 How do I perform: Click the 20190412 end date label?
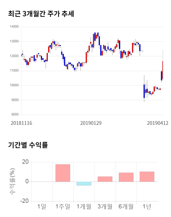[157, 123]
